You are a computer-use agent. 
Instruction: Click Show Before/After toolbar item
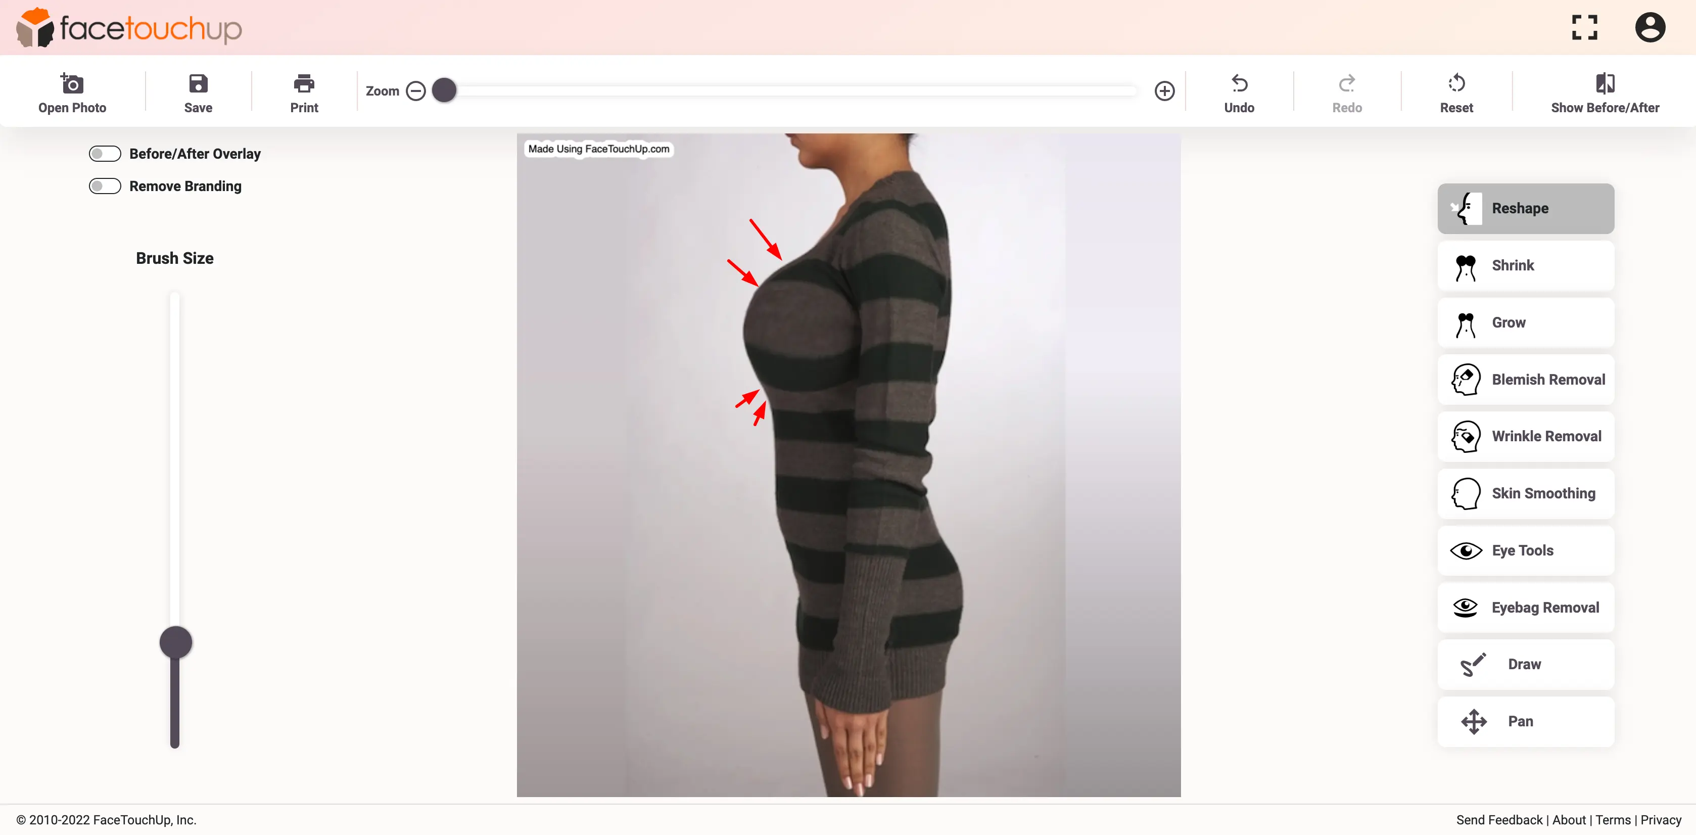(1605, 92)
